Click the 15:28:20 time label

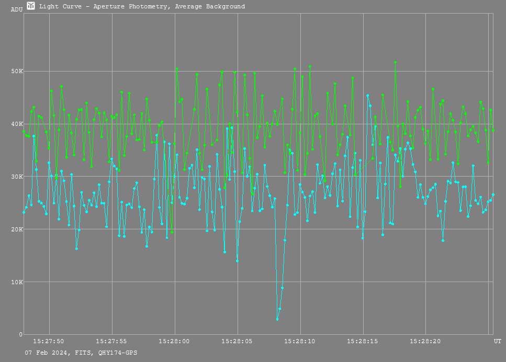425,341
